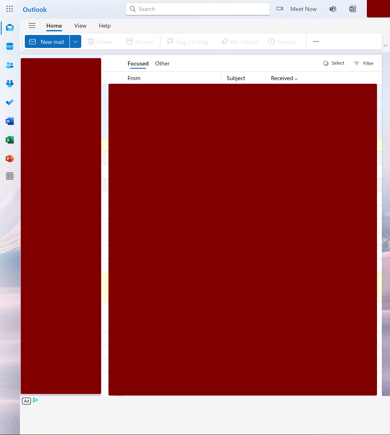The height and width of the screenshot is (435, 390).
Task: Open the People app icon
Action: (x=9, y=65)
